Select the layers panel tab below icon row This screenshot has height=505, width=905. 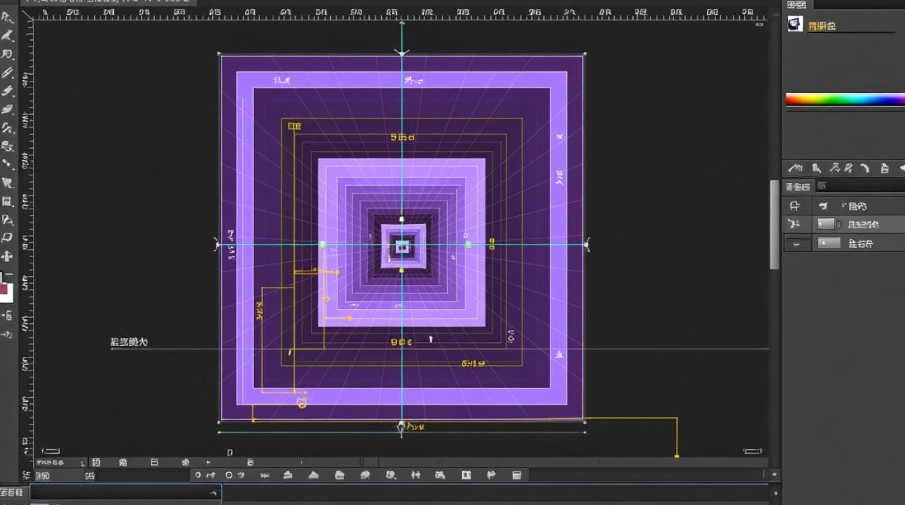click(x=798, y=187)
